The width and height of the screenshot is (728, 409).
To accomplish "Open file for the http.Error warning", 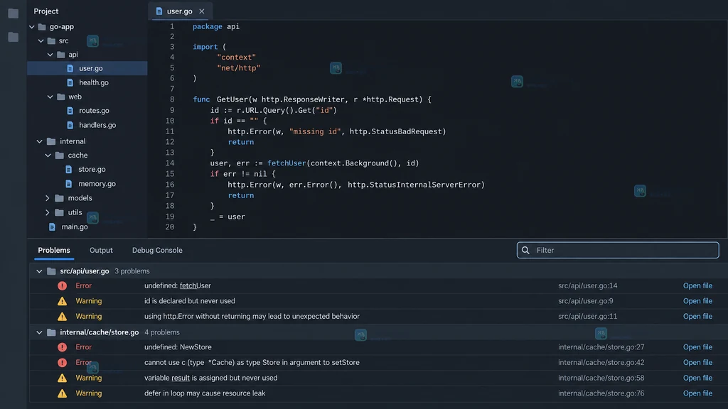I will tap(697, 316).
